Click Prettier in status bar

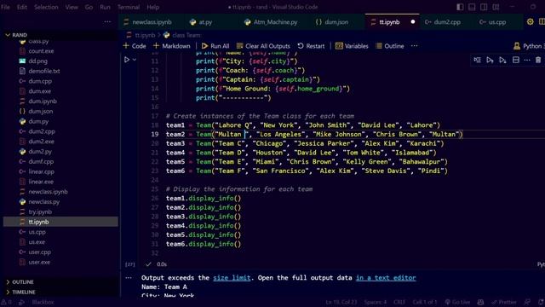[503, 302]
